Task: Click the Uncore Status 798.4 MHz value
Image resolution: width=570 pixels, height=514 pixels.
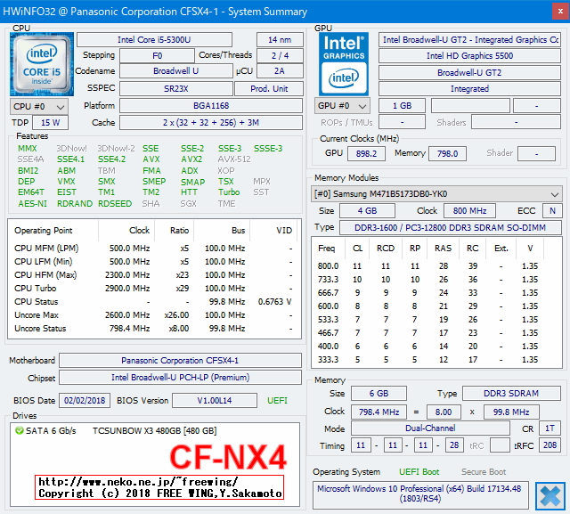Action: (129, 329)
